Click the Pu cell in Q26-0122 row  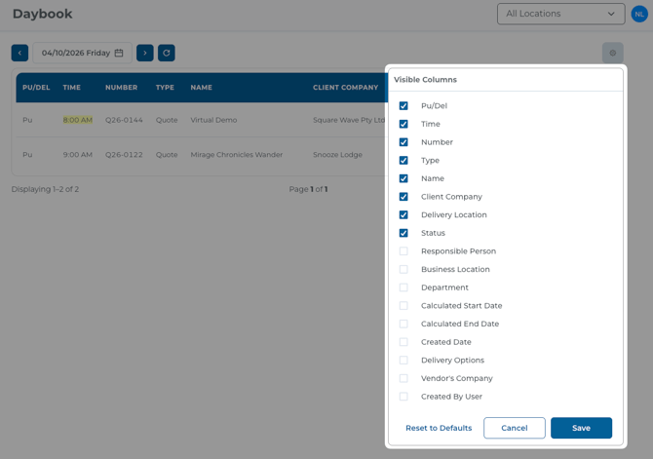27,155
